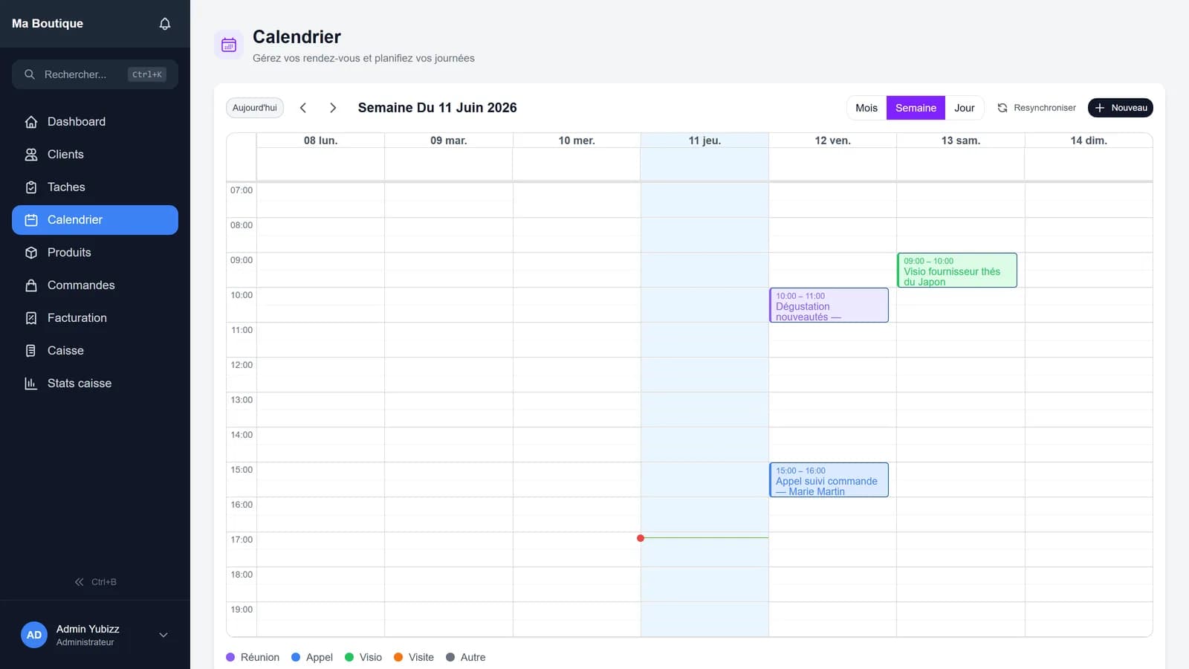The width and height of the screenshot is (1189, 669).
Task: Click the plus icon in Nouveau
Action: pos(1100,108)
